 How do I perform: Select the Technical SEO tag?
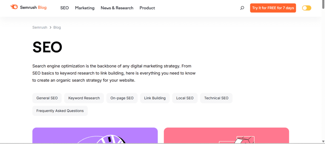pos(216,98)
